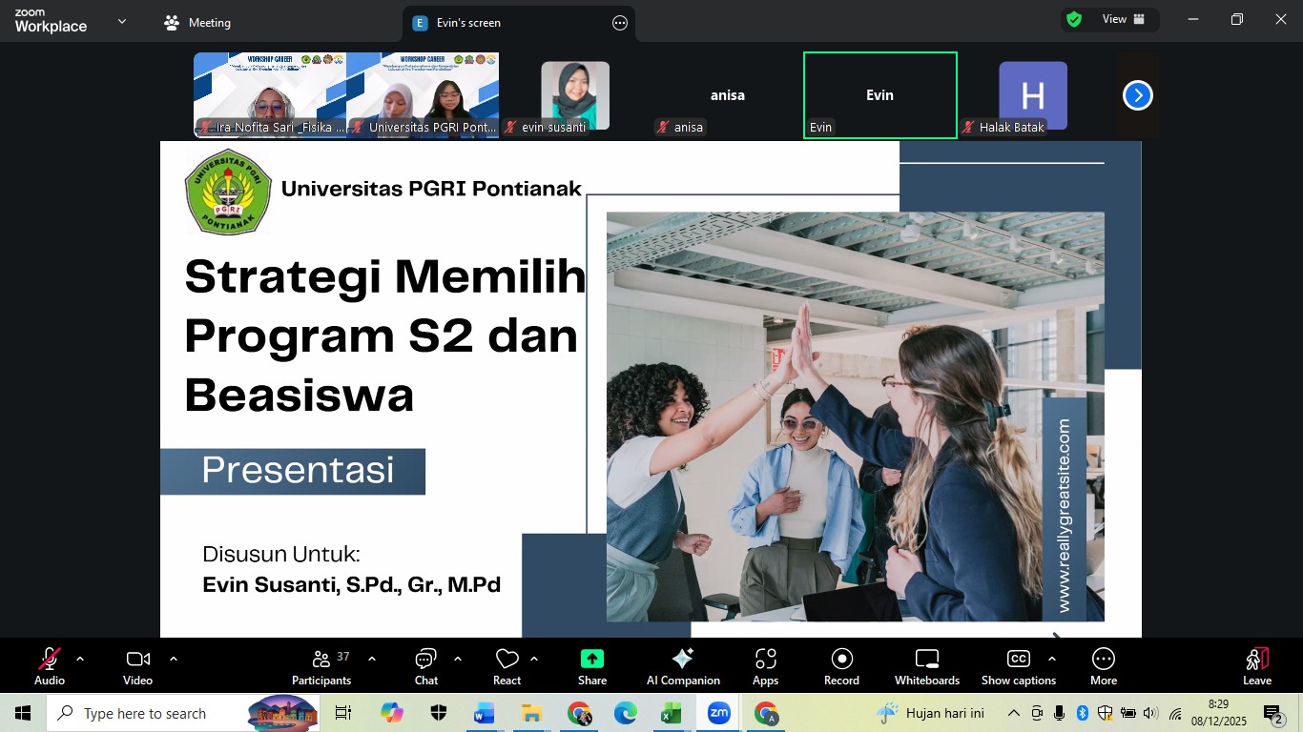Open the Apps panel
This screenshot has height=732, width=1303.
765,665
